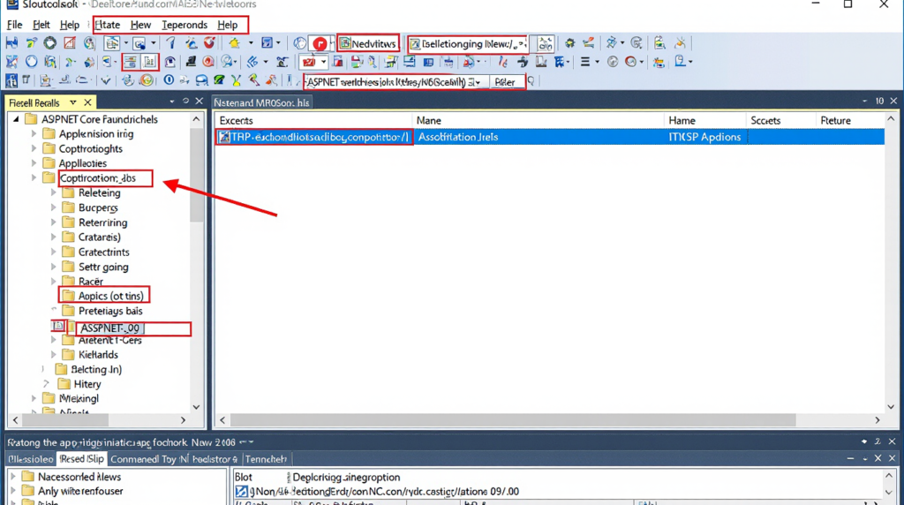904x505 pixels.
Task: Open the Flesell Becalls tab dropdown arrow
Action: coord(72,102)
